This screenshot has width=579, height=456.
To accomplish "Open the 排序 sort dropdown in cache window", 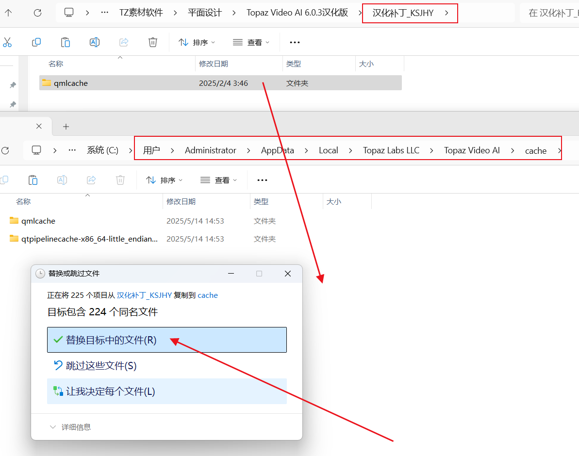I will tap(164, 180).
